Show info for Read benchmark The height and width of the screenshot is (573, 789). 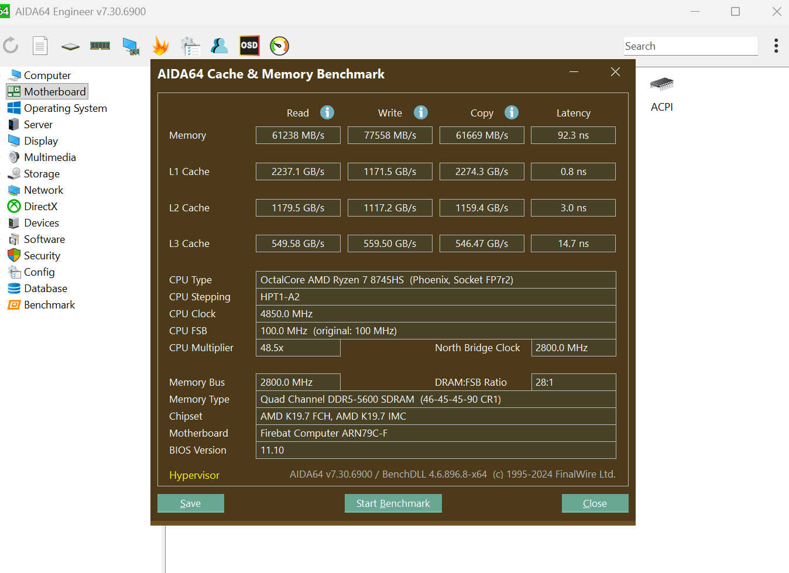click(x=327, y=112)
